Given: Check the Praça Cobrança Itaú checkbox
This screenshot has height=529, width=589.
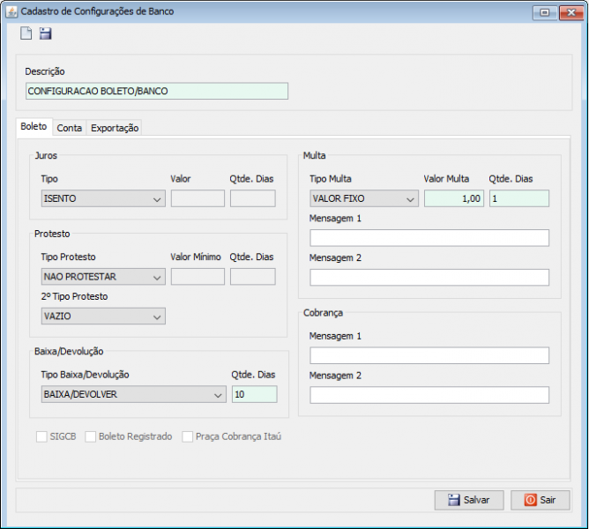Looking at the screenshot, I should (x=188, y=436).
